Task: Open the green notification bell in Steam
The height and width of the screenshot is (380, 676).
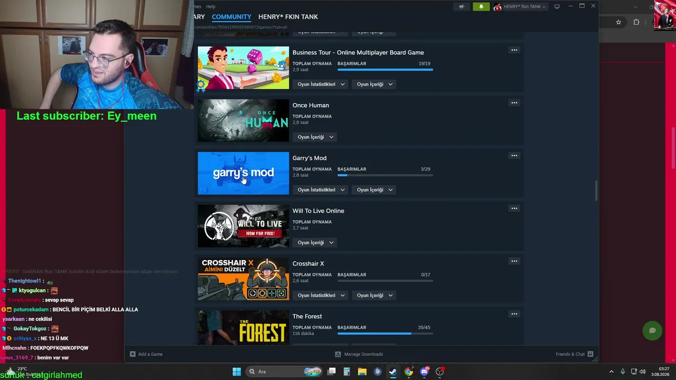Action: pyautogui.click(x=481, y=6)
